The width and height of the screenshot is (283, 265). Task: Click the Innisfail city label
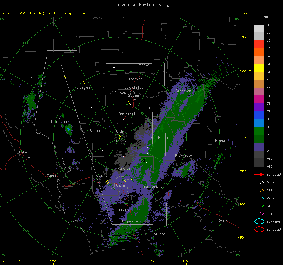(127, 114)
